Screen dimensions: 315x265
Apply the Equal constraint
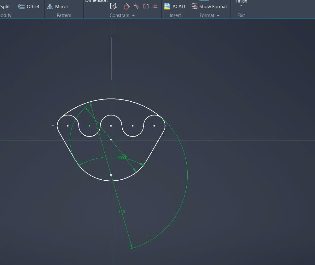tap(155, 6)
